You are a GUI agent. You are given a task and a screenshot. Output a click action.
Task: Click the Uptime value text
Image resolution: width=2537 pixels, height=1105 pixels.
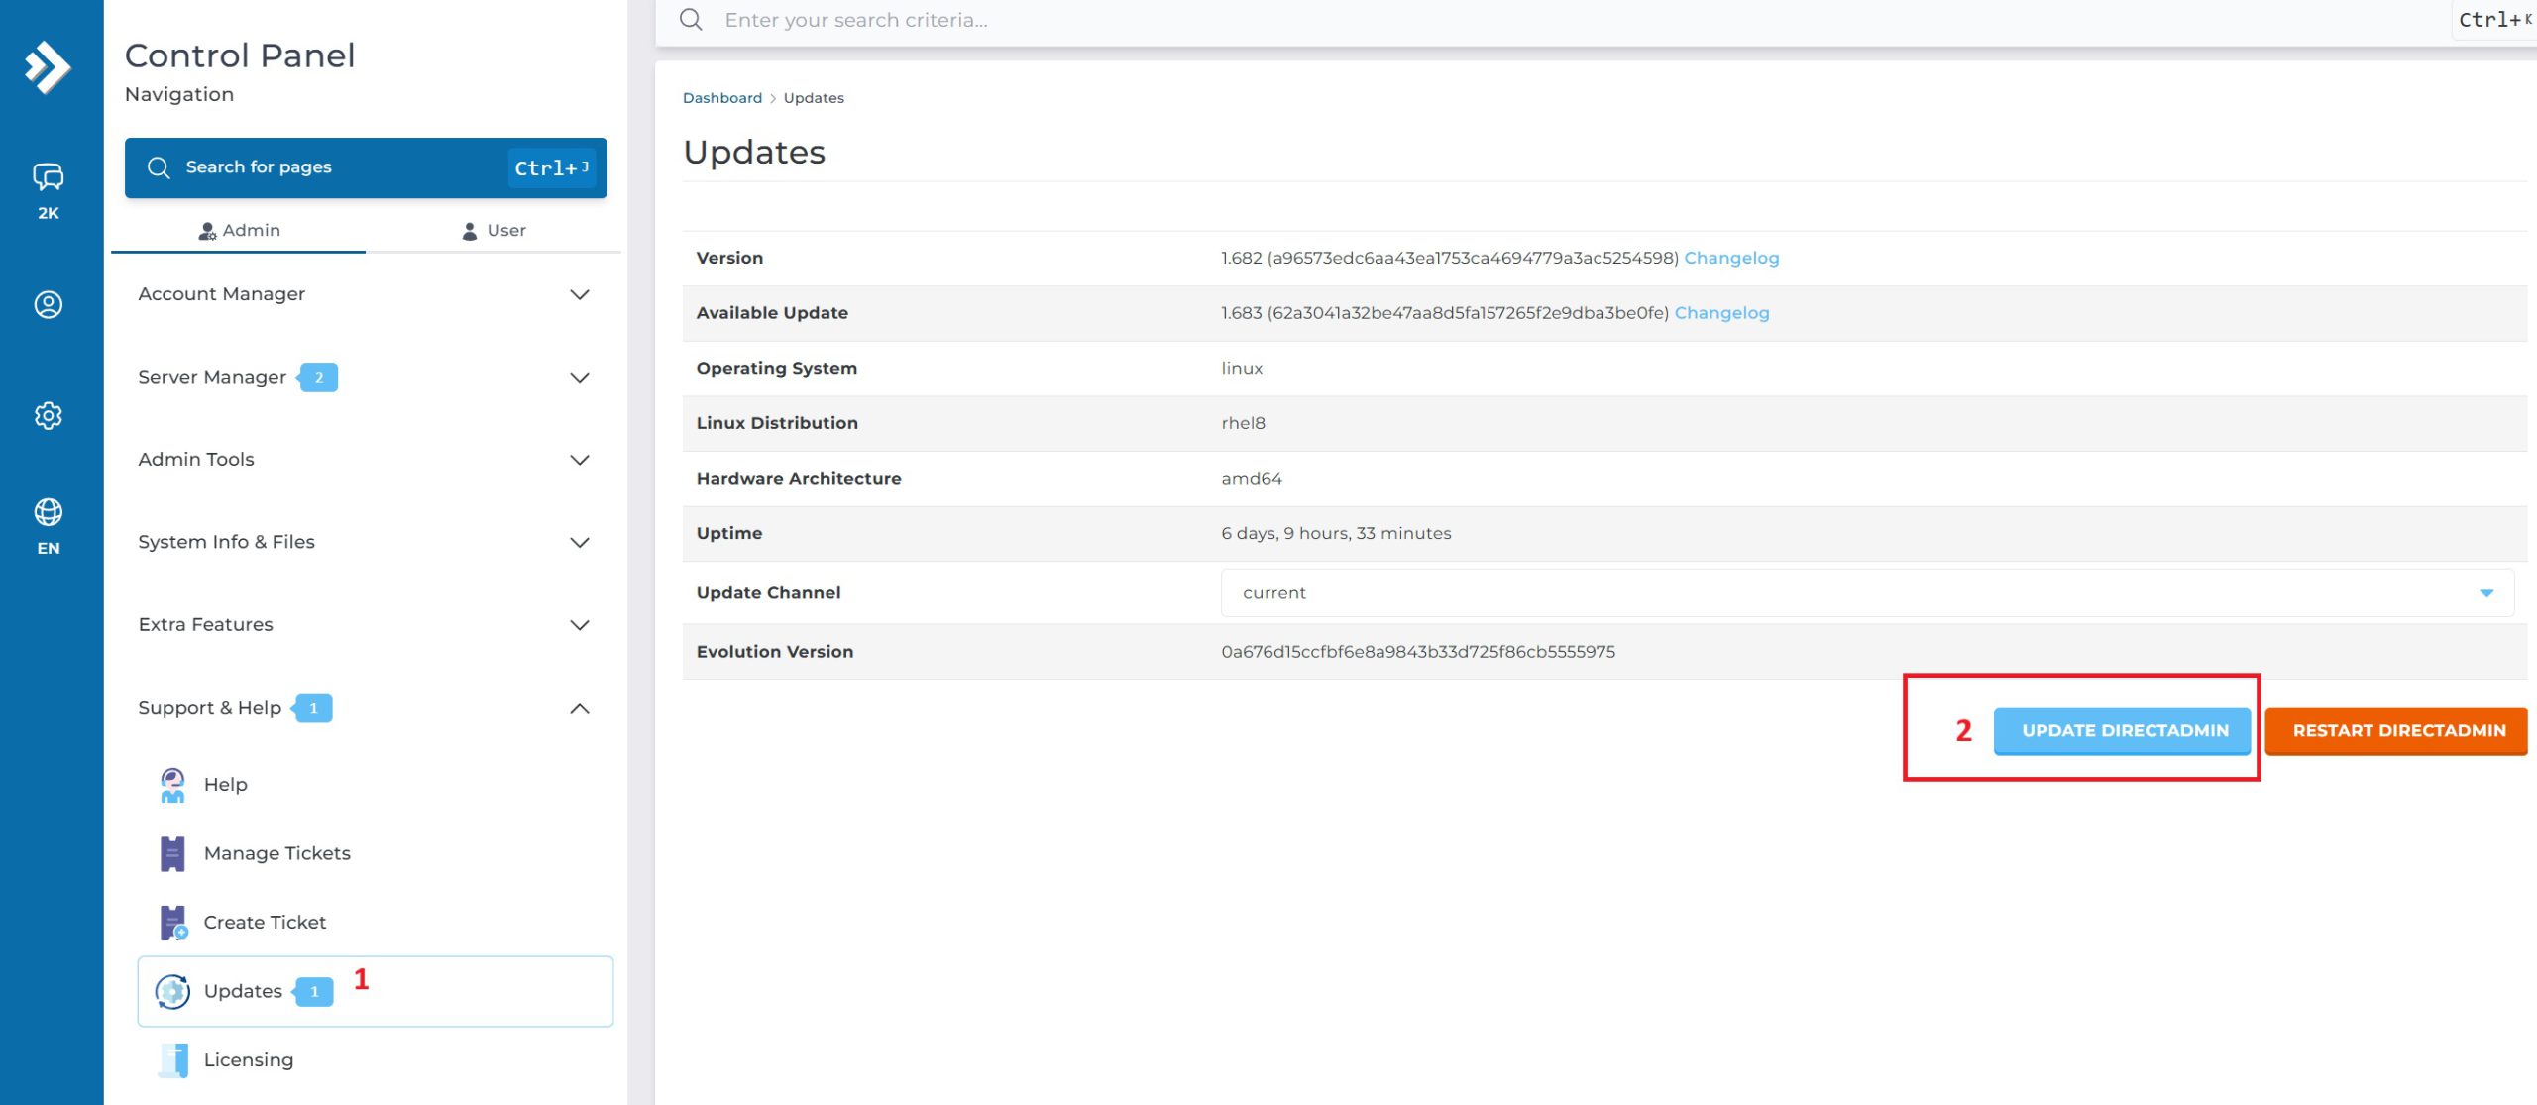coord(1336,533)
